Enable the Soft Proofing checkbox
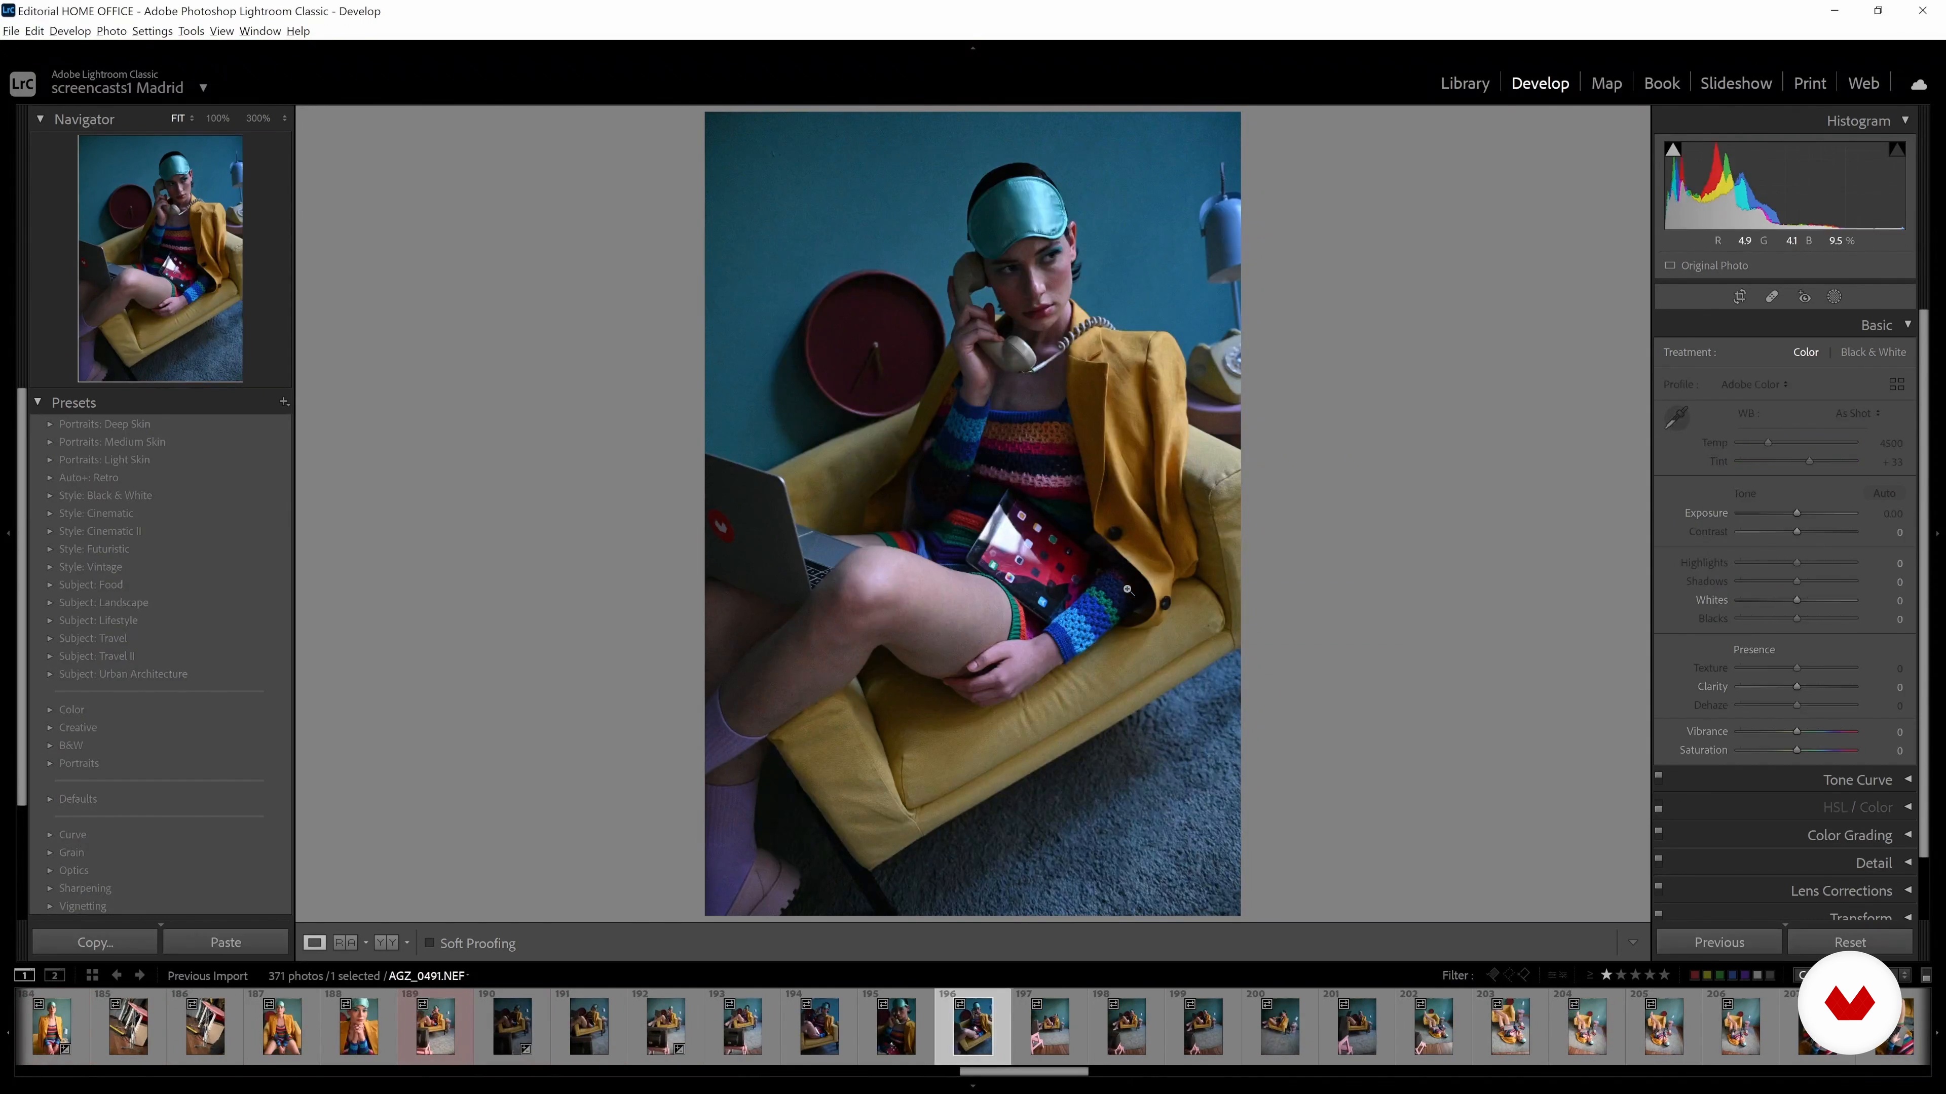The width and height of the screenshot is (1946, 1094). [430, 942]
